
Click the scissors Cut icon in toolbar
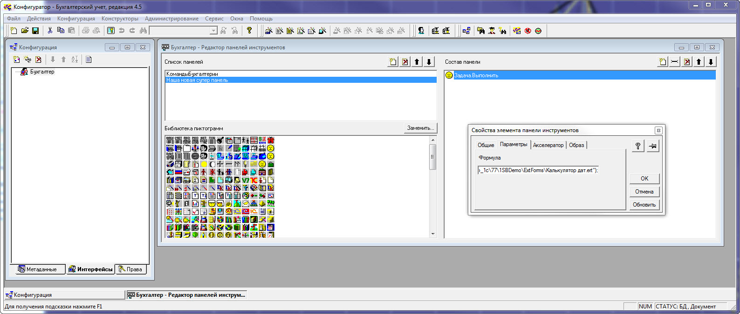[x=50, y=31]
